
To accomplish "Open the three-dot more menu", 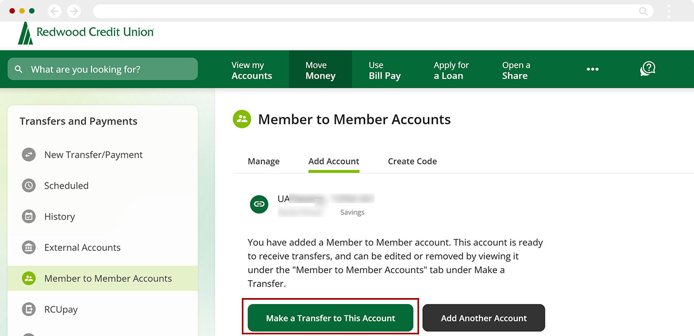I will (593, 69).
